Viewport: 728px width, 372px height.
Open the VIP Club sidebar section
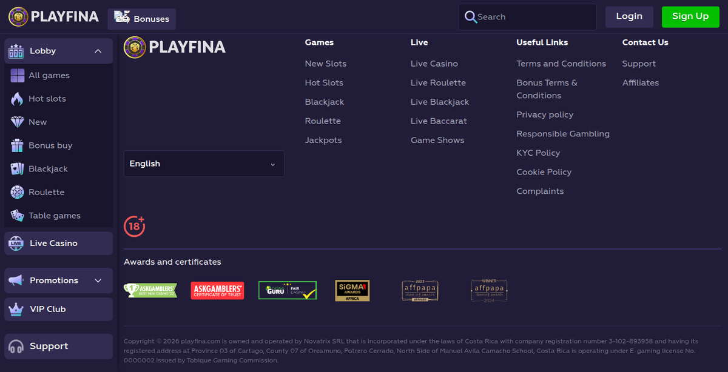click(58, 310)
